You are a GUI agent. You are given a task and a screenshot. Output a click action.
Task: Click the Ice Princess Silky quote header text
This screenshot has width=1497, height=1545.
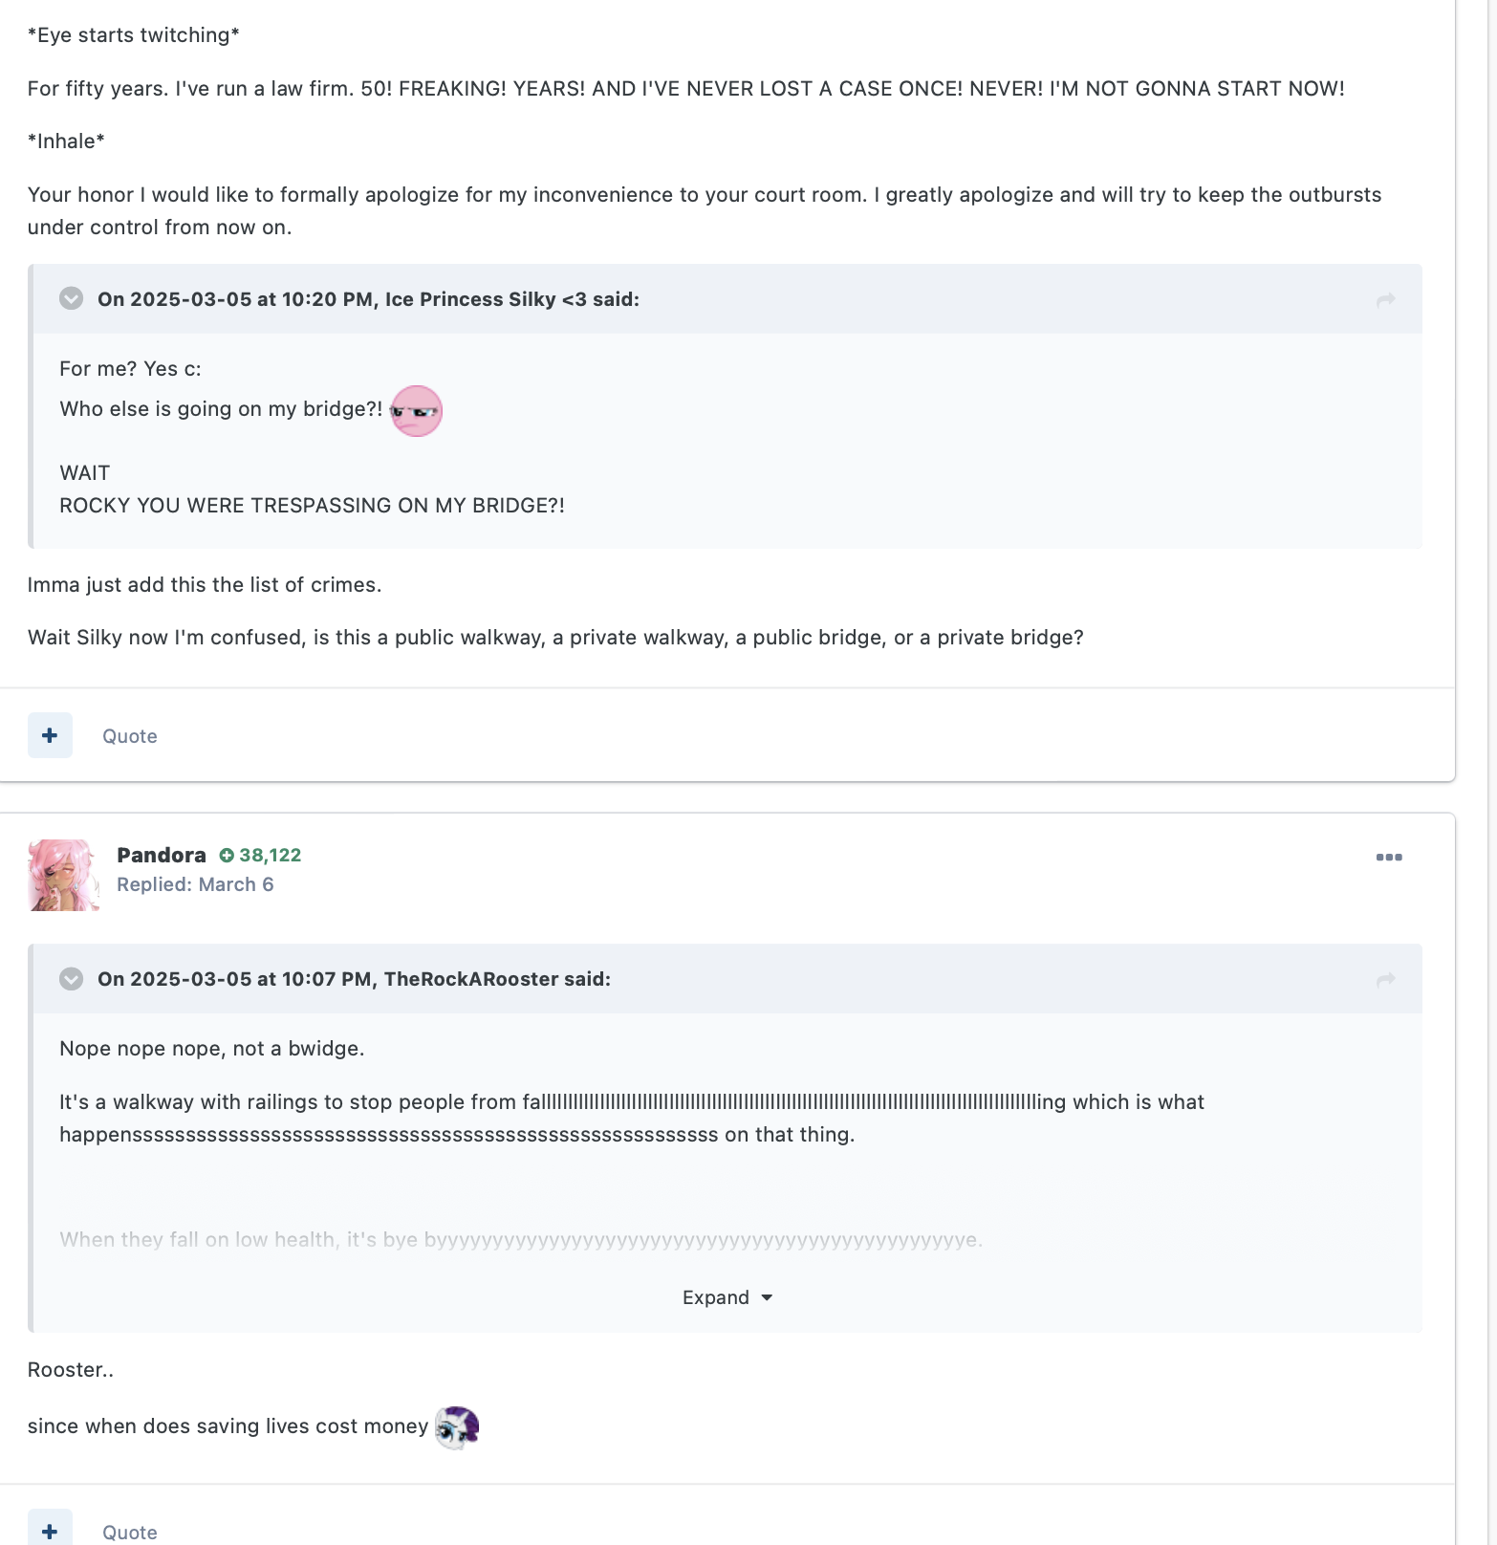368,299
